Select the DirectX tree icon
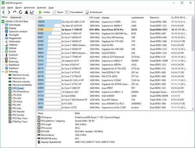 [6, 52]
